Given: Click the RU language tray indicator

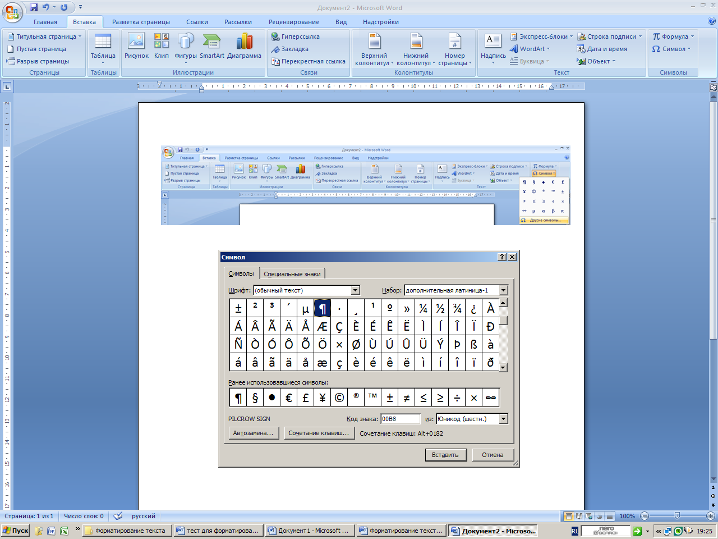Looking at the screenshot, I should [575, 531].
